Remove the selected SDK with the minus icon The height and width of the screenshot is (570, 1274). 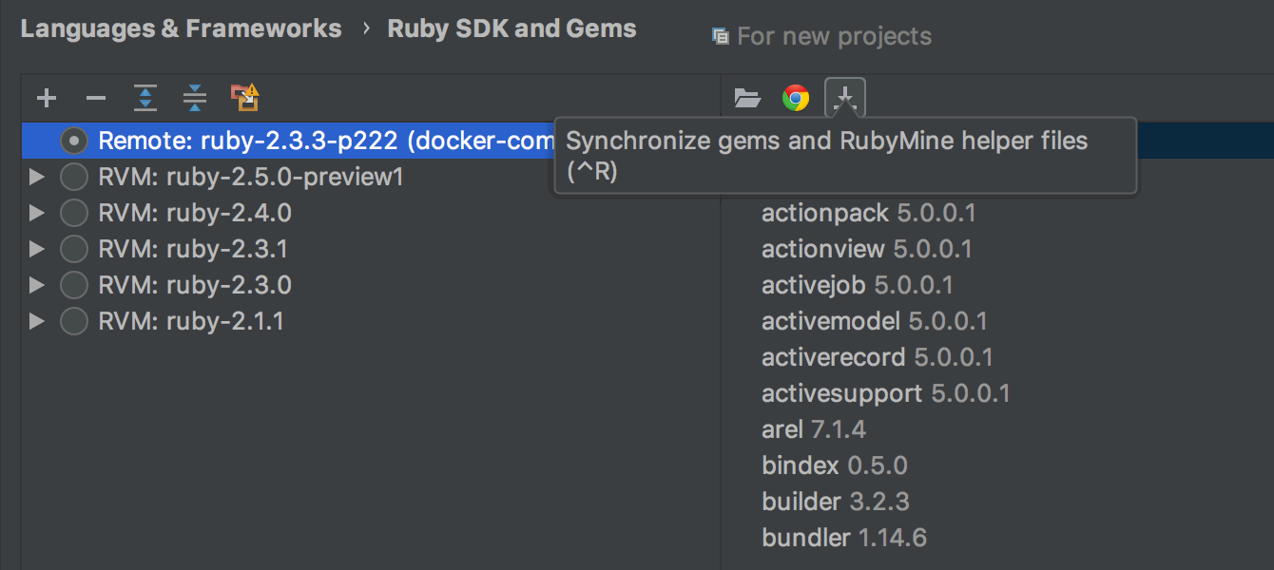point(96,98)
